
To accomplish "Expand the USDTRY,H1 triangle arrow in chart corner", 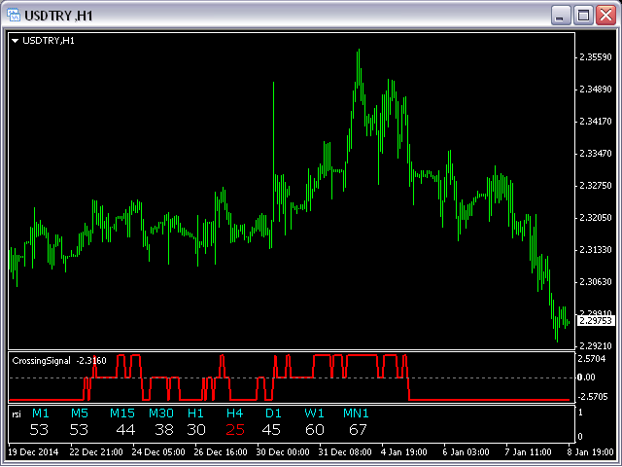I will 16,41.
